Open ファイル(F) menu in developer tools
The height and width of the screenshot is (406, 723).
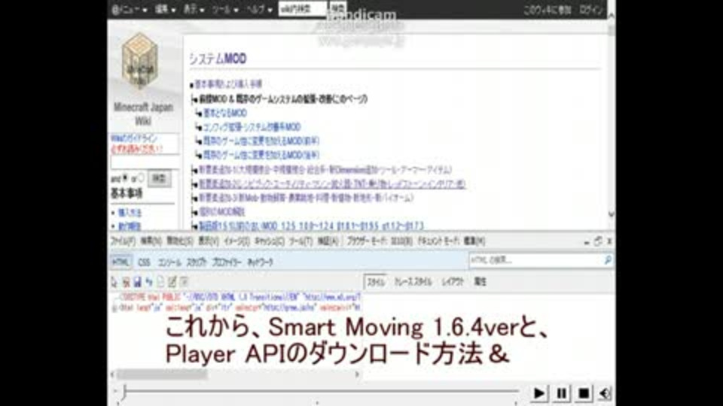pyautogui.click(x=123, y=241)
